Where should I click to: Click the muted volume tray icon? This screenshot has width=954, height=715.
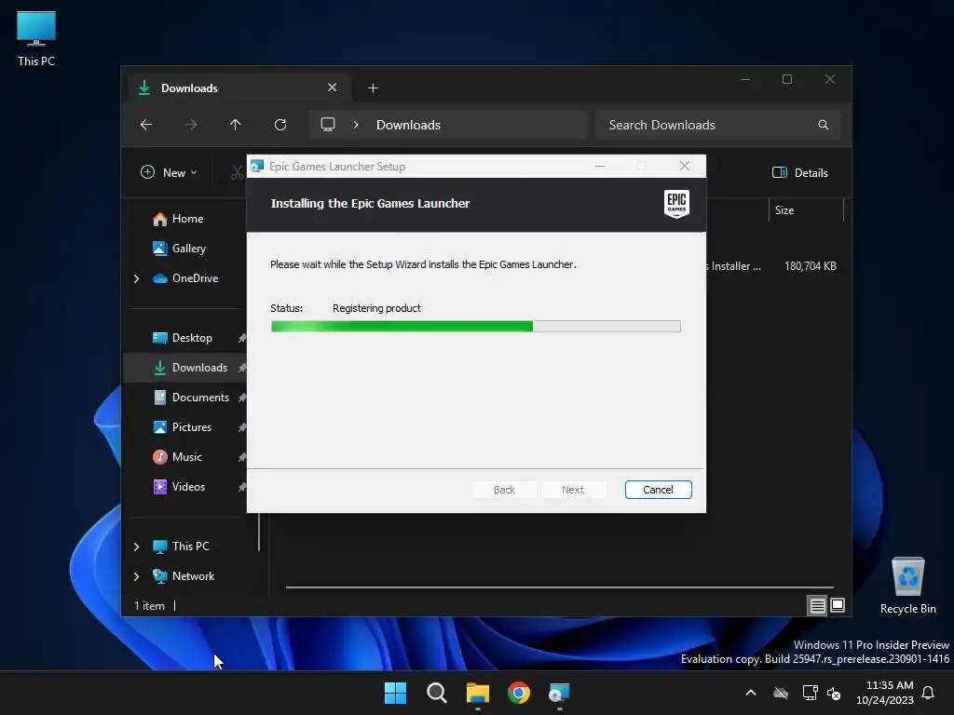(834, 693)
